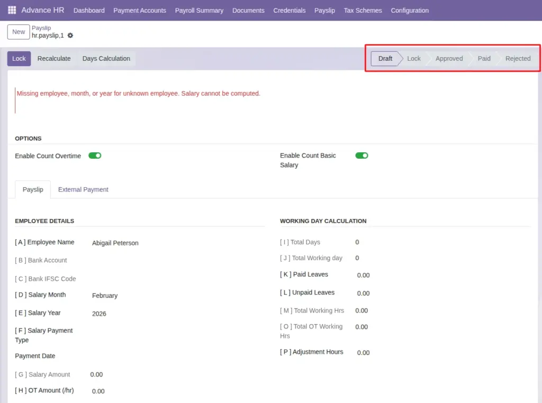Click the Recalculate button
Screen dimensions: 542x403
(54, 59)
